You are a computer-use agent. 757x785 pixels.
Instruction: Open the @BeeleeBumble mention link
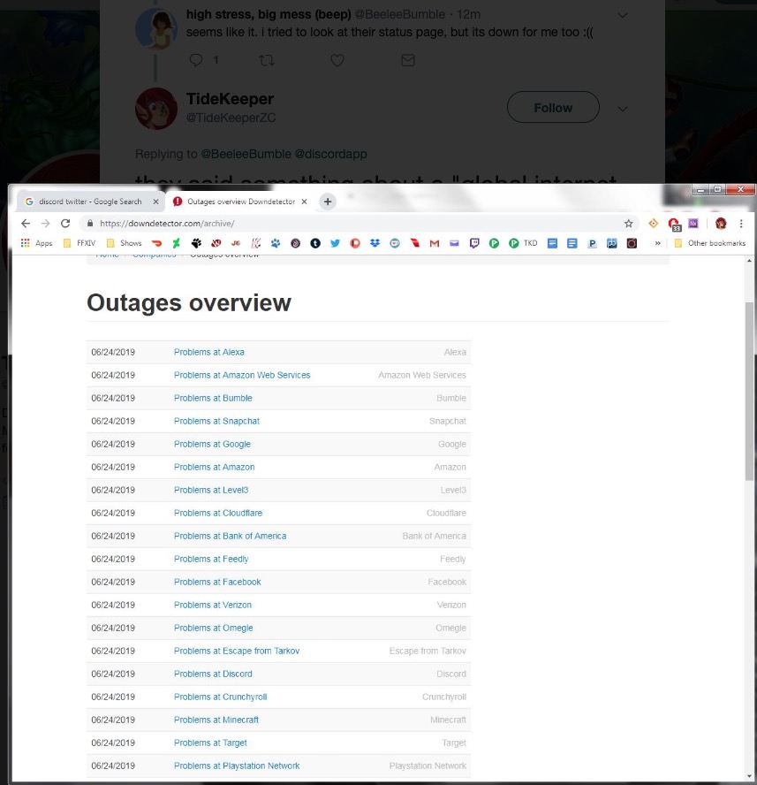[246, 154]
